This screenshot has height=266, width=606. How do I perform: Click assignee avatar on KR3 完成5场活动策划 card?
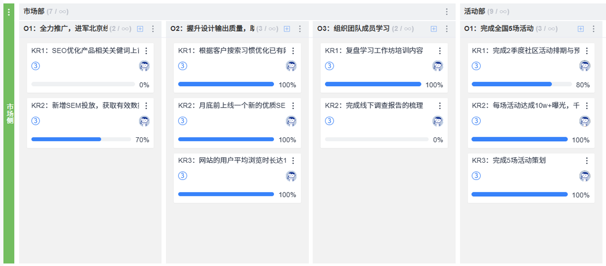[x=585, y=176]
